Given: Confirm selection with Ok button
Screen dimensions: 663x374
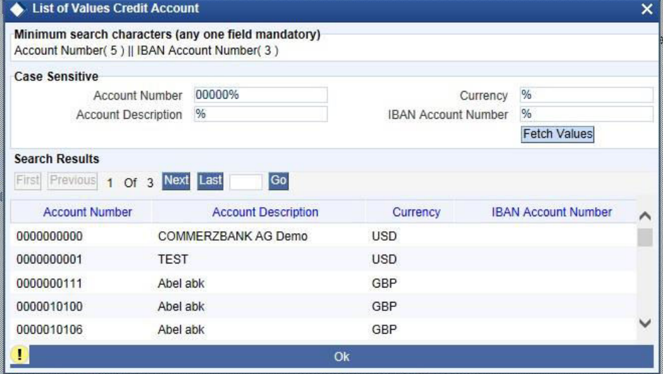Looking at the screenshot, I should click(x=341, y=357).
